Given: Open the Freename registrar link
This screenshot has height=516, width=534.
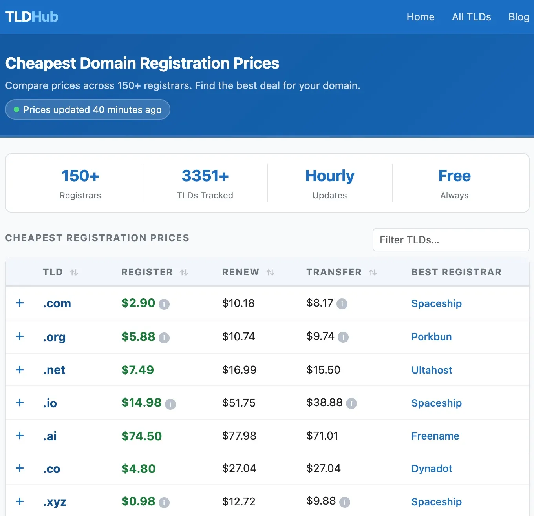Looking at the screenshot, I should tap(435, 436).
